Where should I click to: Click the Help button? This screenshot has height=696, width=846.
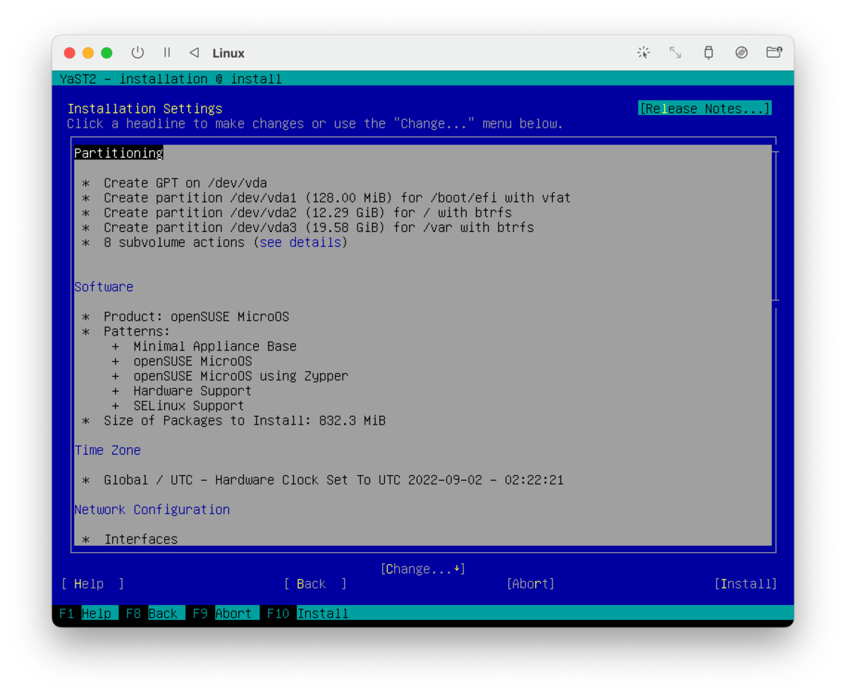click(92, 584)
